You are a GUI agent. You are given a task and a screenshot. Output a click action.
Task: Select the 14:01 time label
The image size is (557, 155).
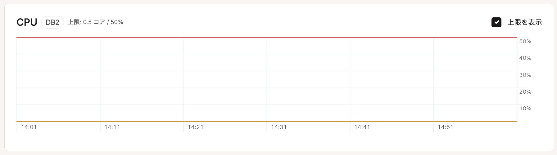(29, 127)
